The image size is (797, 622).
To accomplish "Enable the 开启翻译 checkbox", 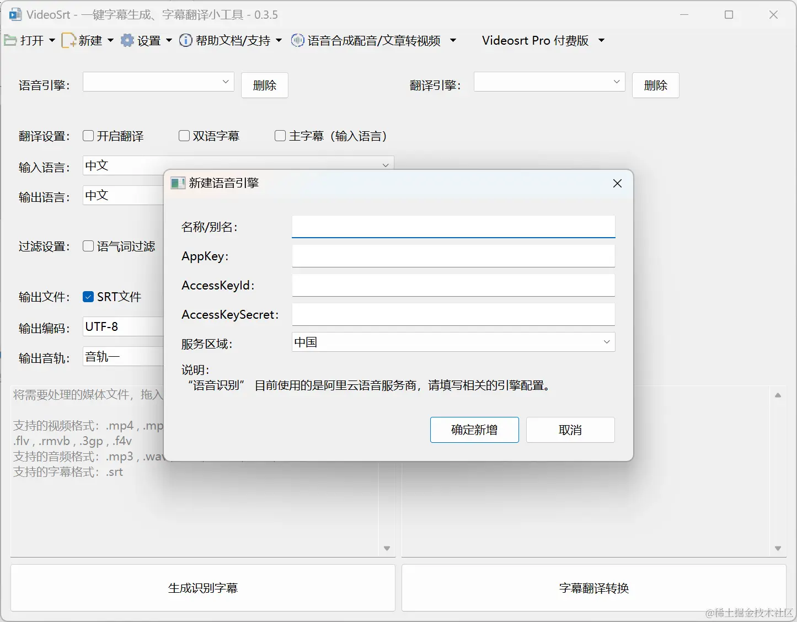I will (88, 136).
